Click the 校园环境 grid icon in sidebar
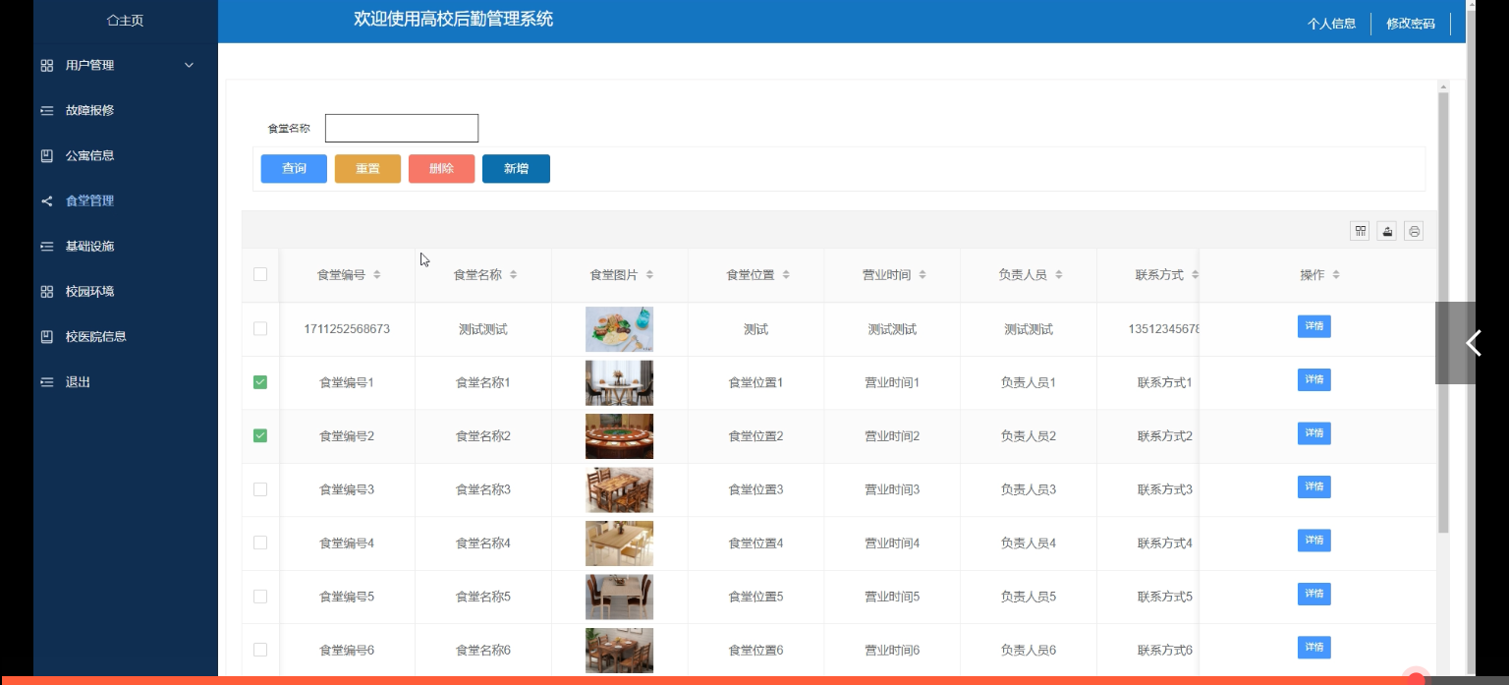Screen dimensions: 1509x685 [x=47, y=292]
